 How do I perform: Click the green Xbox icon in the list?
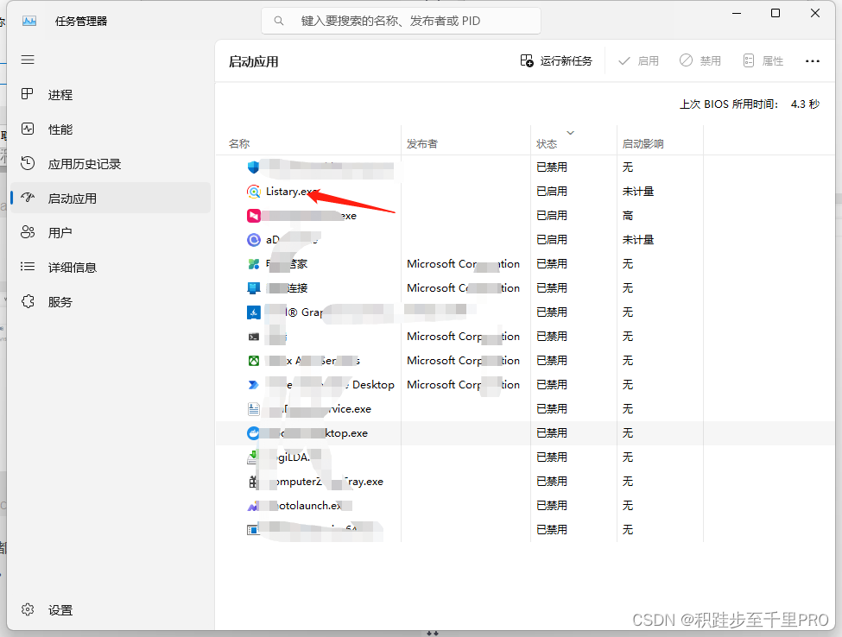coord(253,361)
